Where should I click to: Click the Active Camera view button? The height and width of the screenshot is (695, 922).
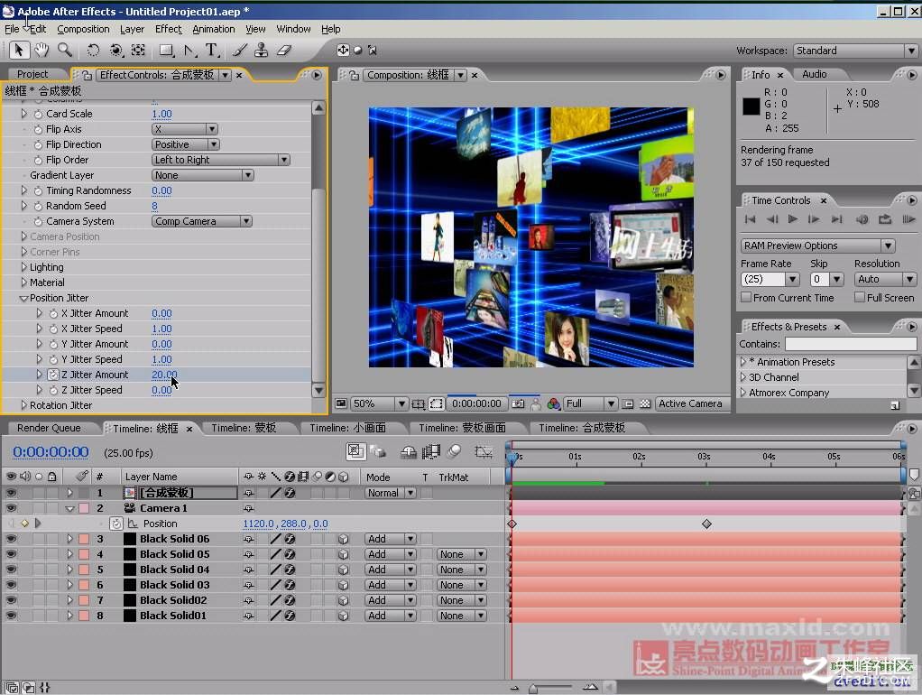[x=690, y=403]
